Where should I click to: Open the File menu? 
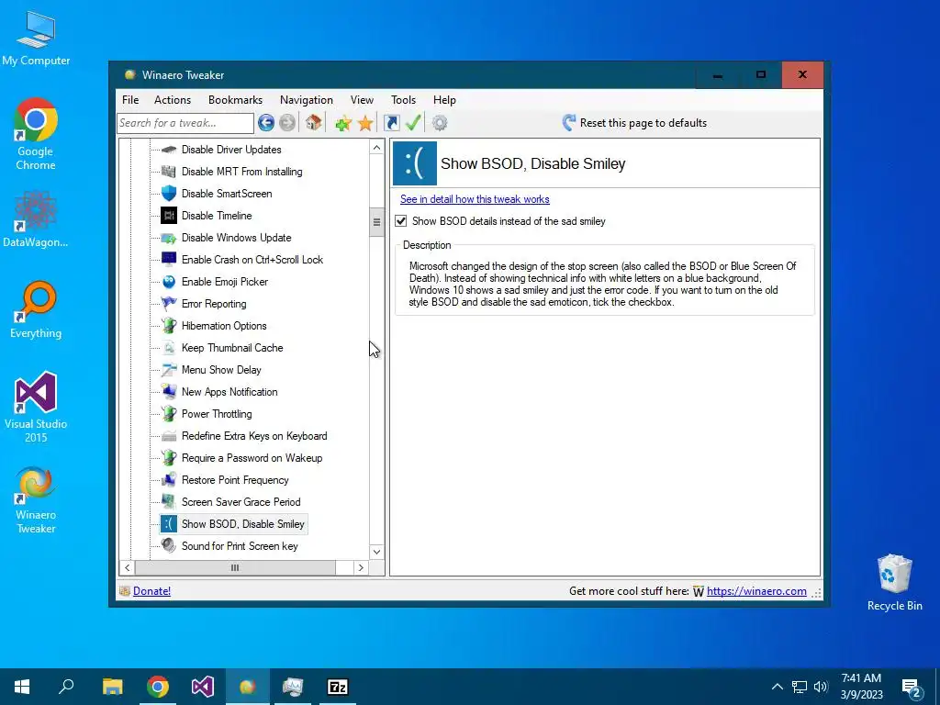click(x=130, y=100)
